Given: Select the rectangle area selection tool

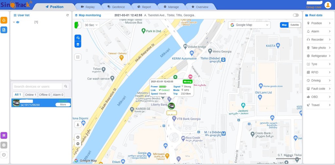Looking at the screenshot, I should [78, 57].
